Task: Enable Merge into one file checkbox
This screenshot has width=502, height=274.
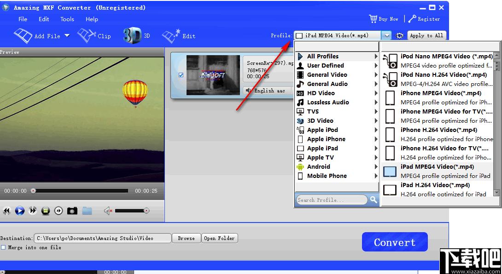Action: pos(3,247)
